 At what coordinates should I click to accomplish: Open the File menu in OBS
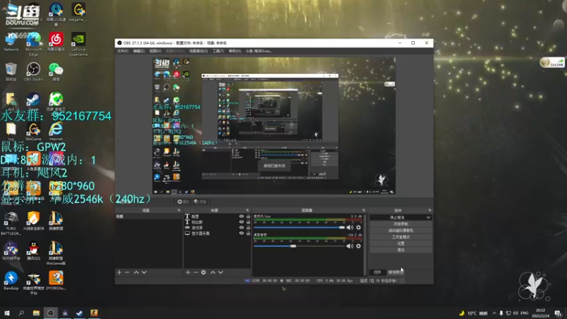(123, 51)
